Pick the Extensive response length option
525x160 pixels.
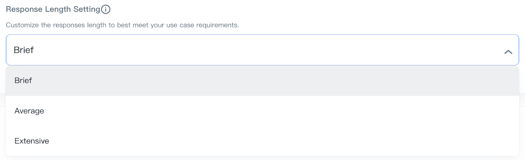(32, 141)
